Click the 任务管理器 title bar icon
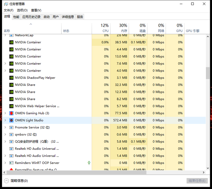 pyautogui.click(x=6, y=4)
